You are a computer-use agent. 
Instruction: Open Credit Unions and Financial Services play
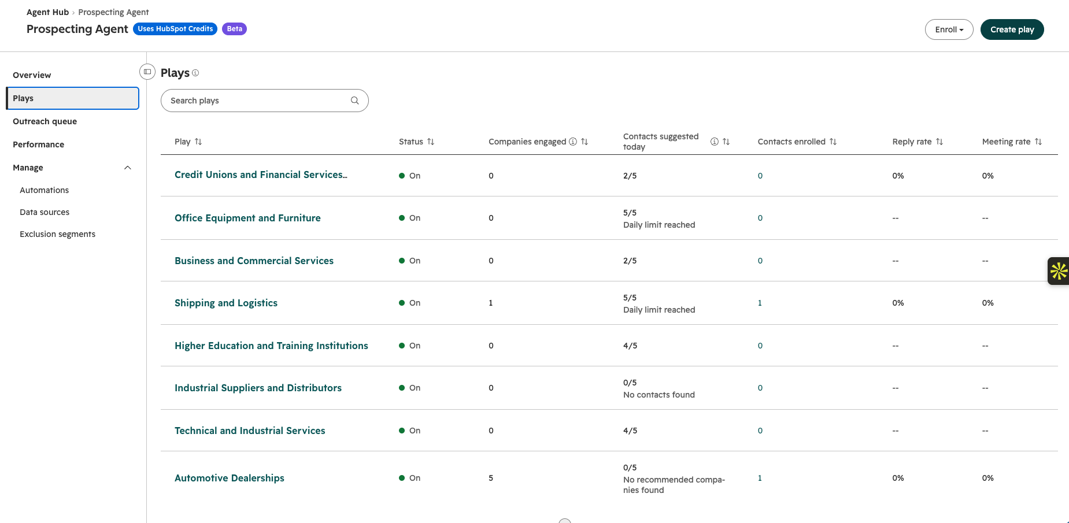point(261,175)
